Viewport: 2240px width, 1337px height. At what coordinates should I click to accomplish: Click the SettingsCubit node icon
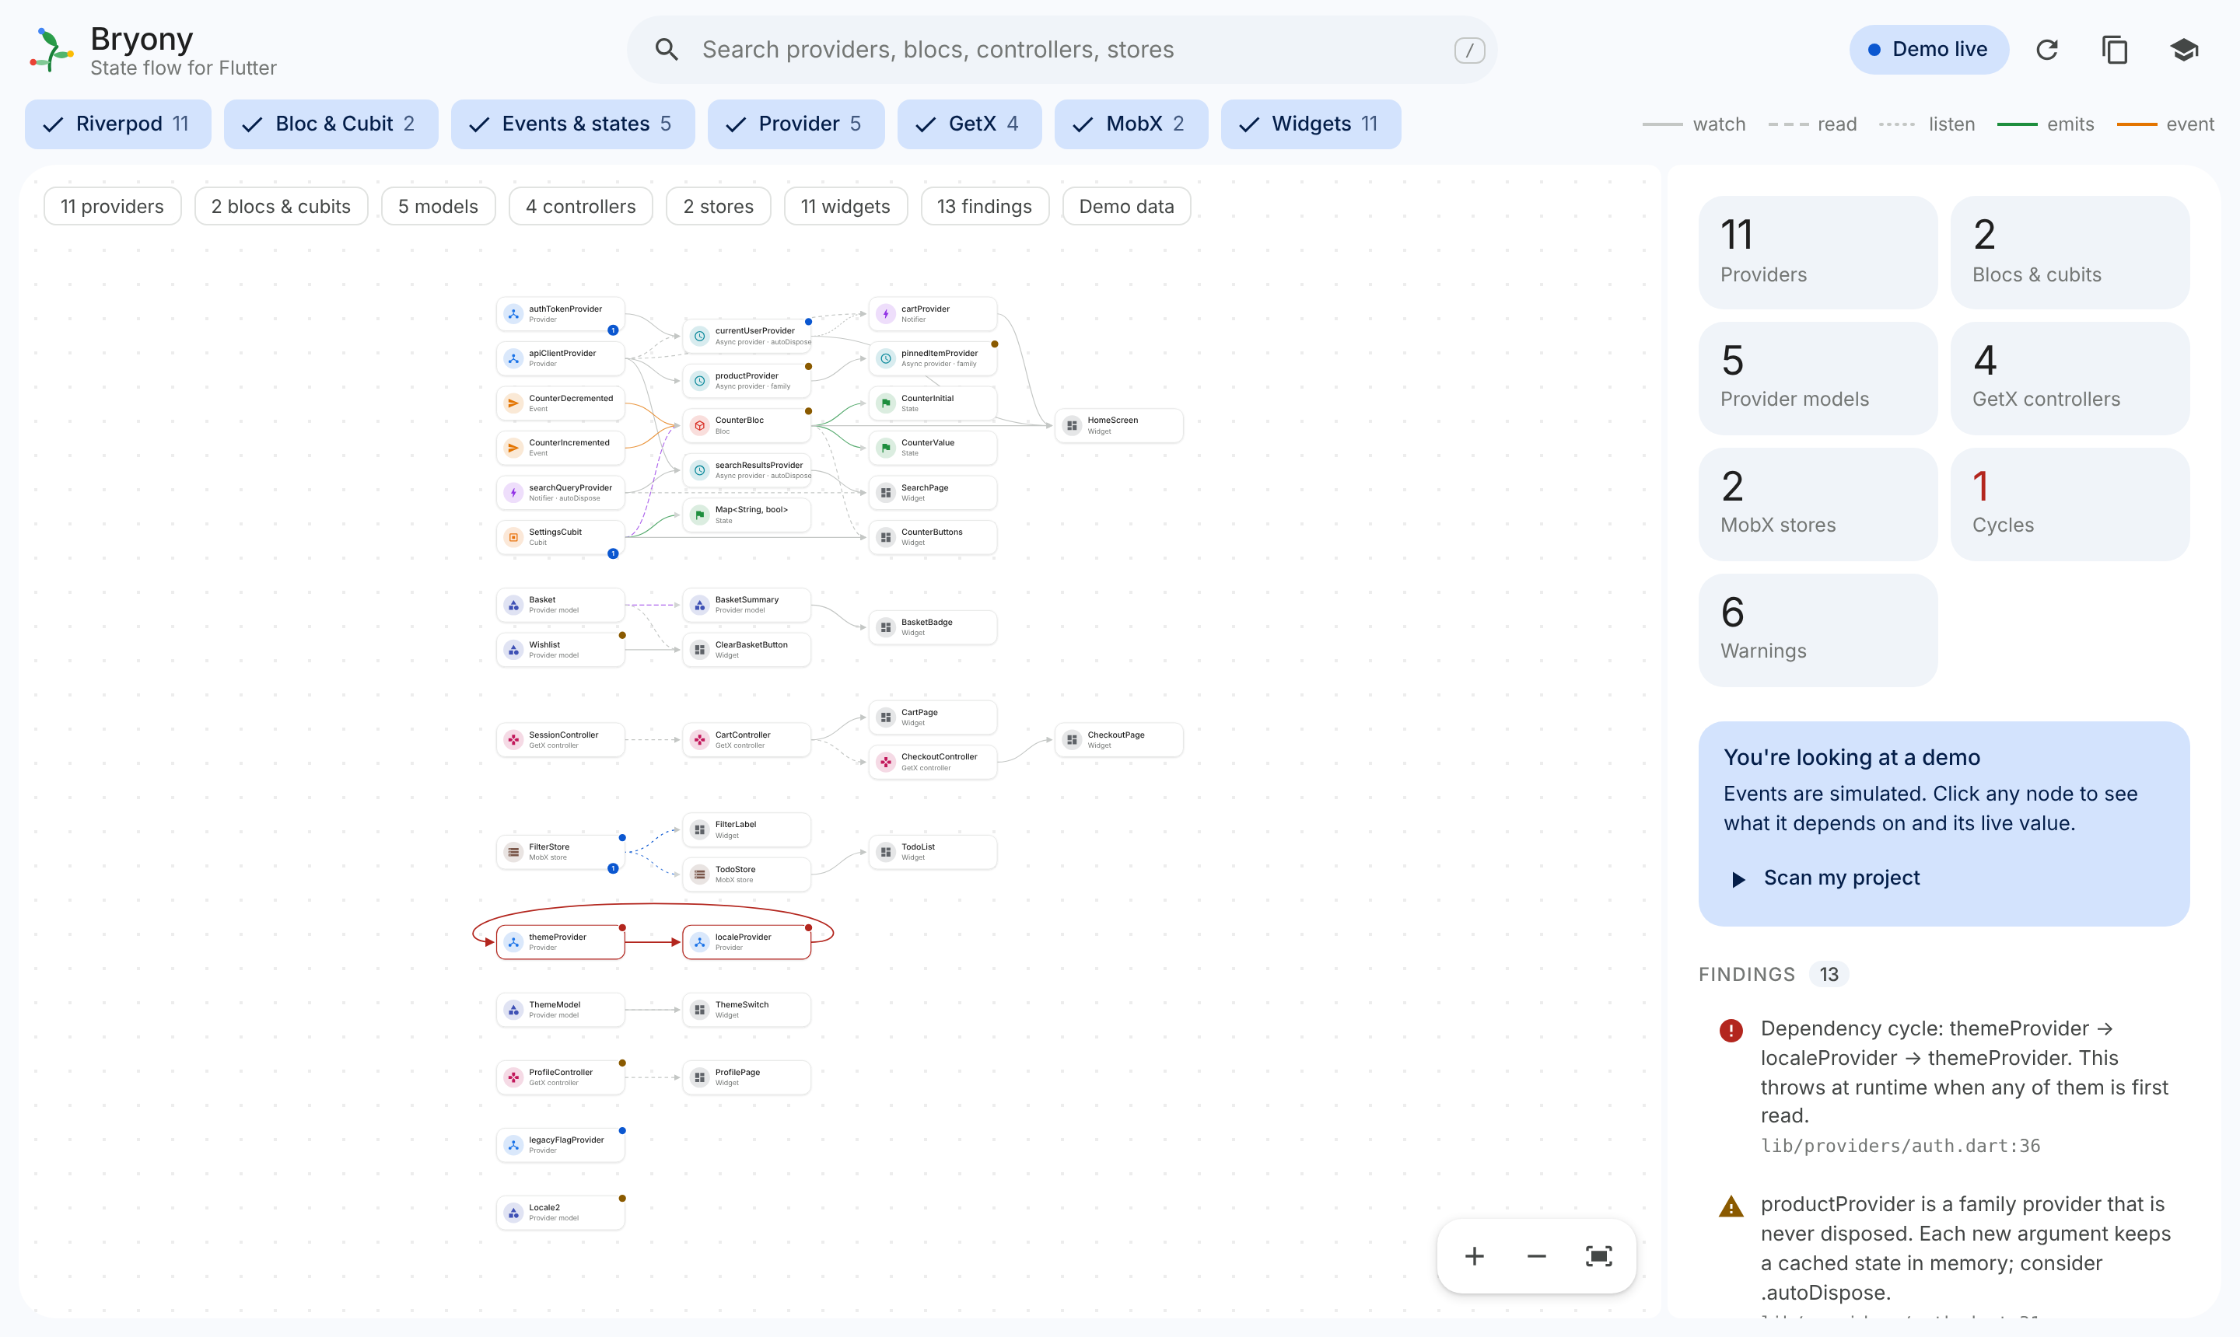[x=514, y=537]
